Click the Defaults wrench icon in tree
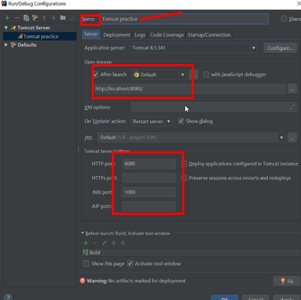Viewport: 301px width, 300px height. point(13,45)
